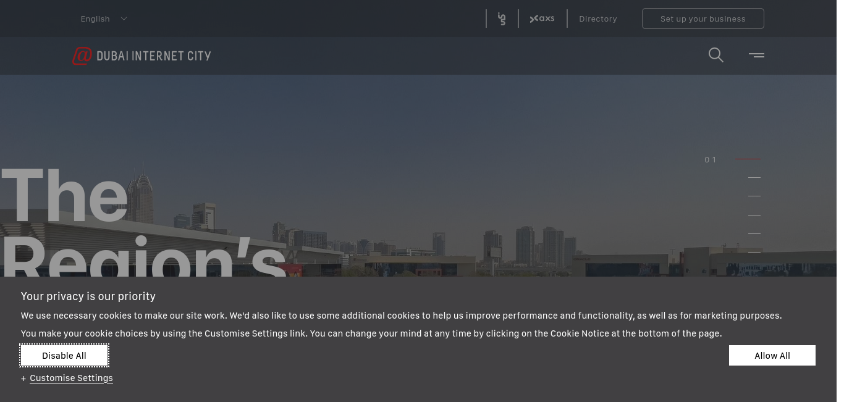
Task: Expand the English language dropdown
Action: 104,19
